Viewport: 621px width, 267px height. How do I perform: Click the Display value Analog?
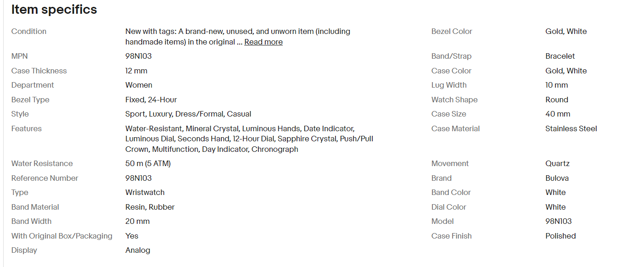[x=138, y=250]
